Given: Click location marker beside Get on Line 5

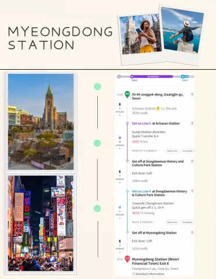Looking at the screenshot, I should 192,123.
